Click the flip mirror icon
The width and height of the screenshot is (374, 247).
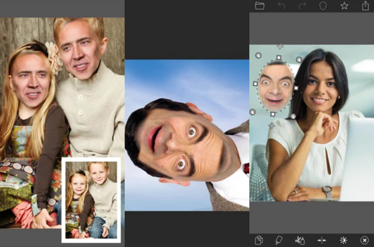[322, 240]
